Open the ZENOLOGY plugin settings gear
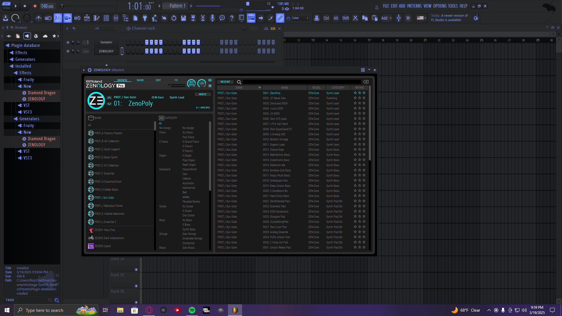Image resolution: width=562 pixels, height=316 pixels. [90, 70]
